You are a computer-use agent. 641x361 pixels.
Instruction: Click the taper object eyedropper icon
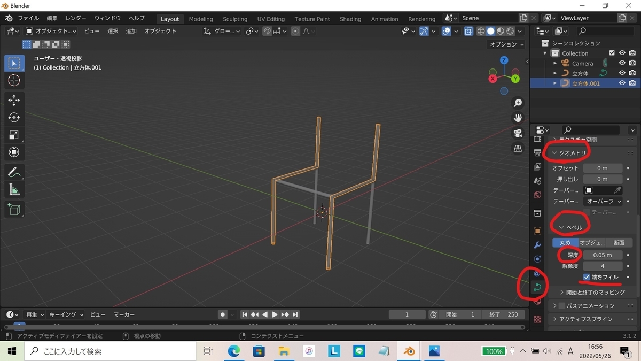[617, 190]
